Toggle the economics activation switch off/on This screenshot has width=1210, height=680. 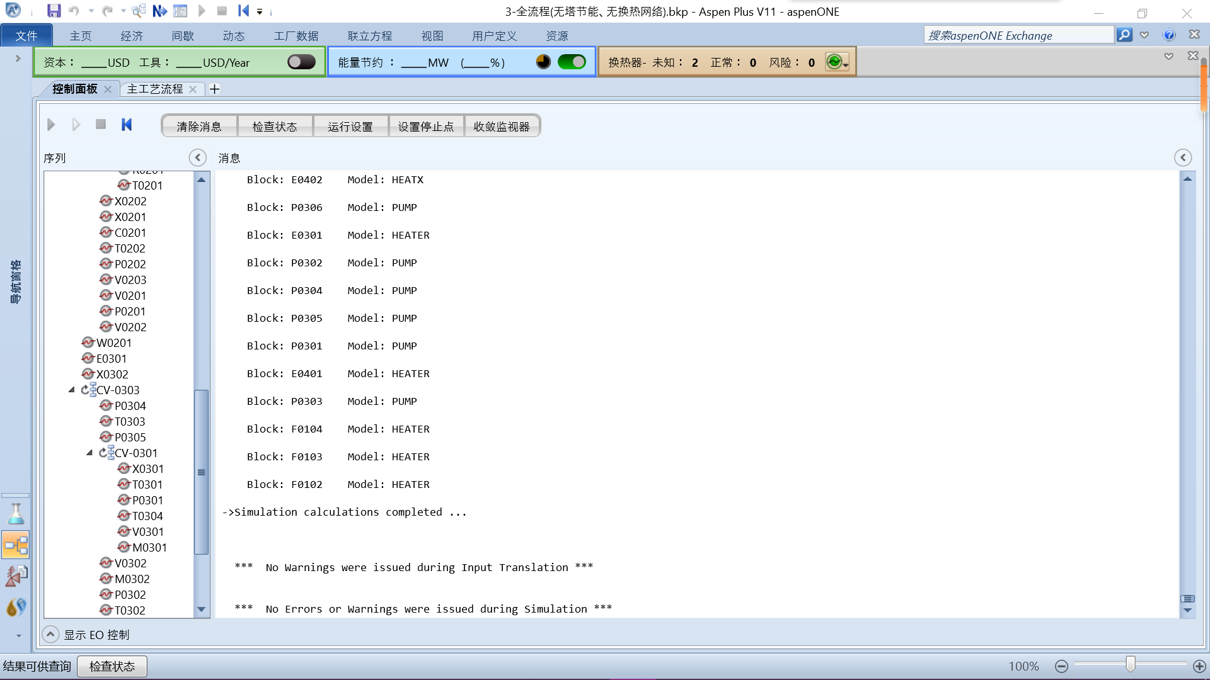tap(301, 62)
